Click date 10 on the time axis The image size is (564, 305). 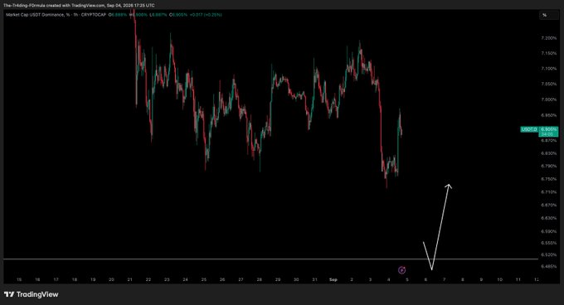[x=499, y=279]
